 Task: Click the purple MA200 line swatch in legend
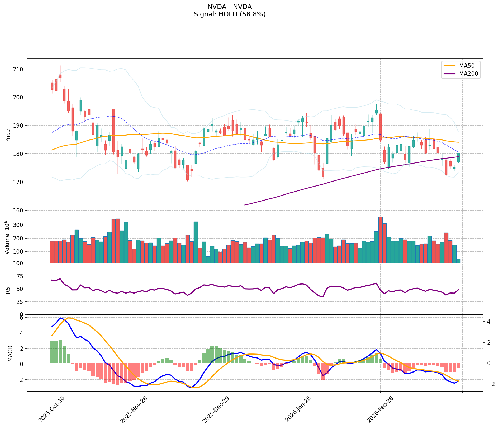(x=450, y=74)
